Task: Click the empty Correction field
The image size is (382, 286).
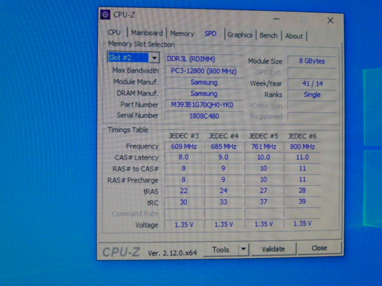Action: pos(312,105)
